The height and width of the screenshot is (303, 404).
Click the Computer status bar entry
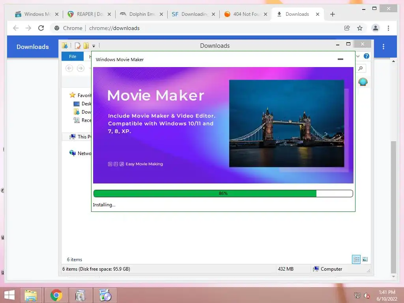tap(328, 269)
